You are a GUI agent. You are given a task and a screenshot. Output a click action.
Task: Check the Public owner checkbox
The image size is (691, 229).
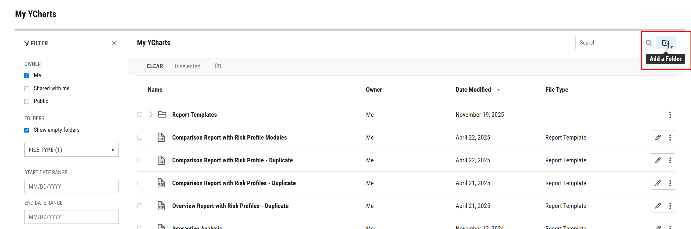27,101
